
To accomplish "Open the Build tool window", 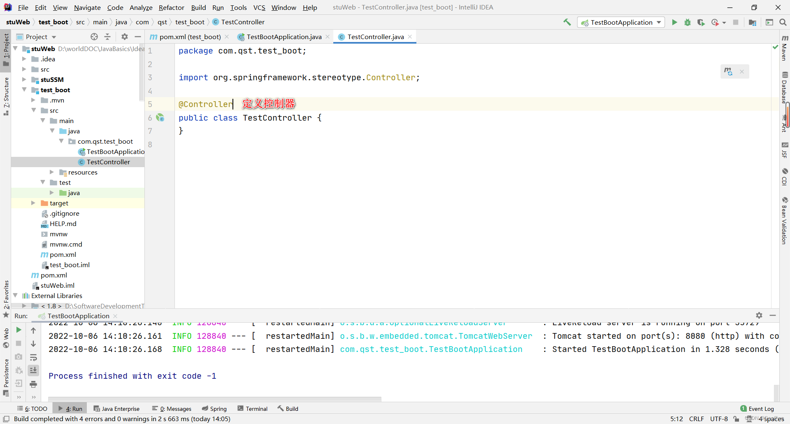I will pos(288,408).
